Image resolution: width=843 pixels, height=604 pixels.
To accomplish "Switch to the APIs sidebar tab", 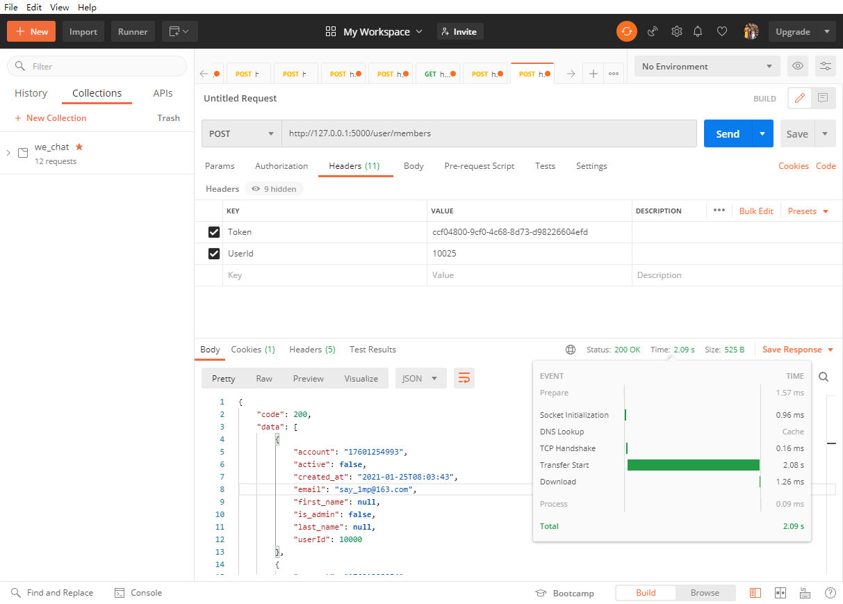I will point(163,93).
